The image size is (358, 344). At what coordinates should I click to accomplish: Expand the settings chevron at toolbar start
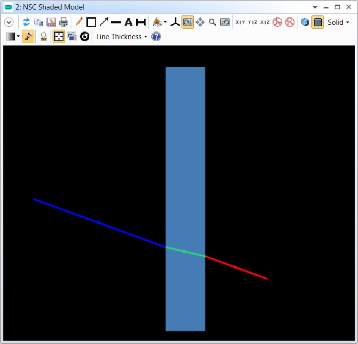(x=9, y=22)
